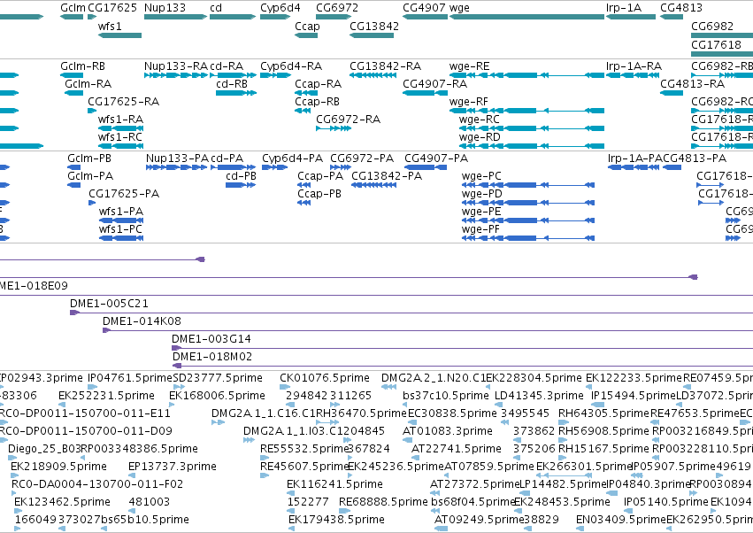
Task: Click the CK01076.5prime EST label
Action: tap(325, 378)
